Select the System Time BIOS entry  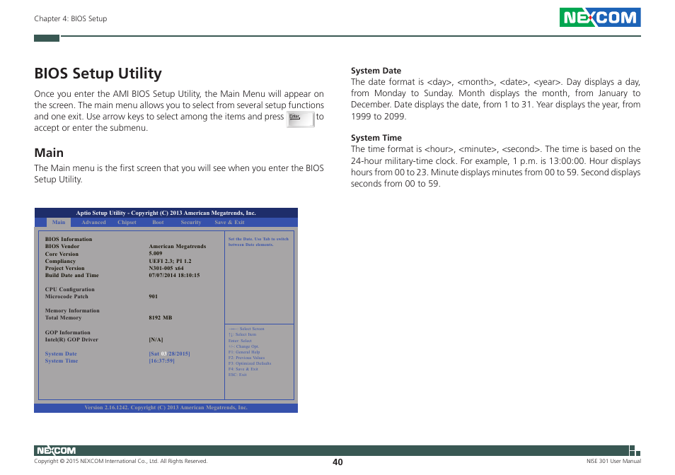[61, 361]
